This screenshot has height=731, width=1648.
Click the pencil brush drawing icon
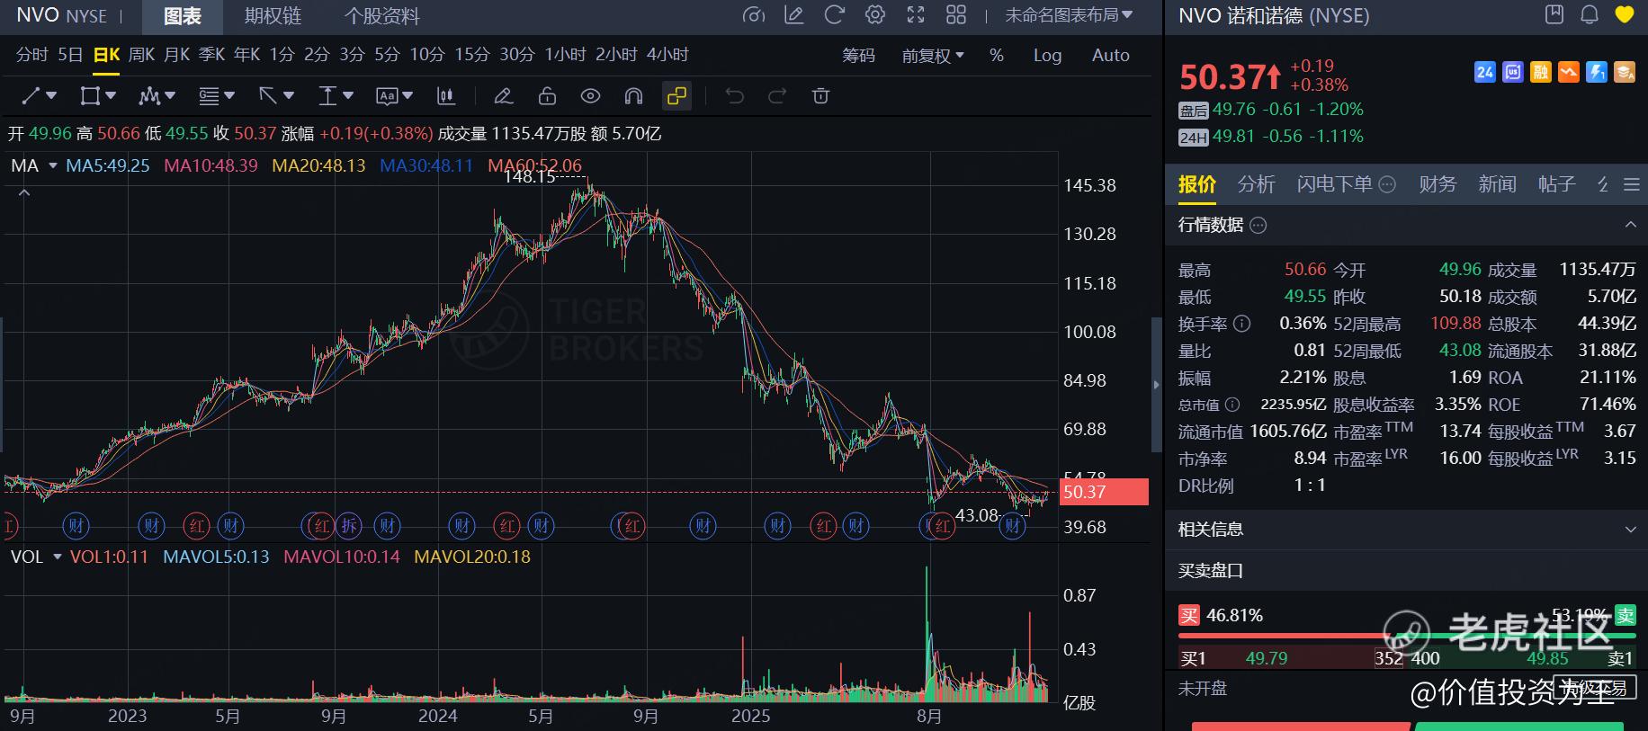pyautogui.click(x=504, y=96)
